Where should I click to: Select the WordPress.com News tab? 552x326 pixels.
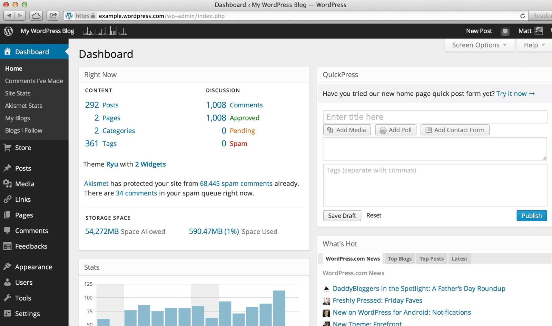(x=353, y=259)
